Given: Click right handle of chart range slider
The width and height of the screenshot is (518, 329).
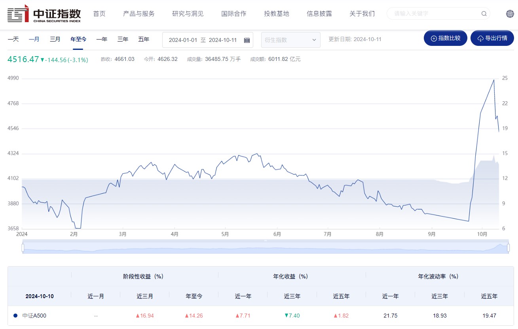Looking at the screenshot, I should pyautogui.click(x=508, y=248).
